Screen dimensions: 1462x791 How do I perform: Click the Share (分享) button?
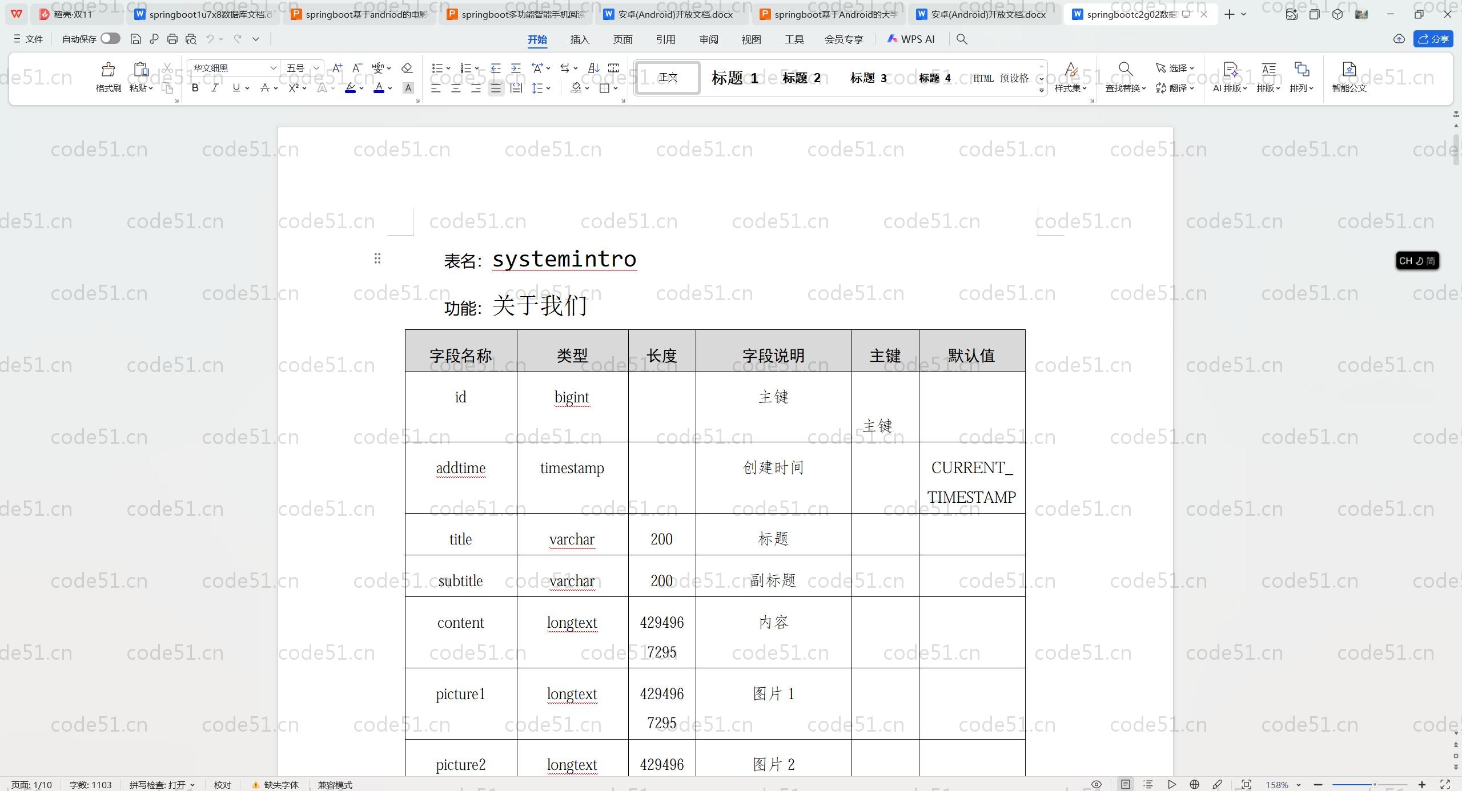point(1433,39)
